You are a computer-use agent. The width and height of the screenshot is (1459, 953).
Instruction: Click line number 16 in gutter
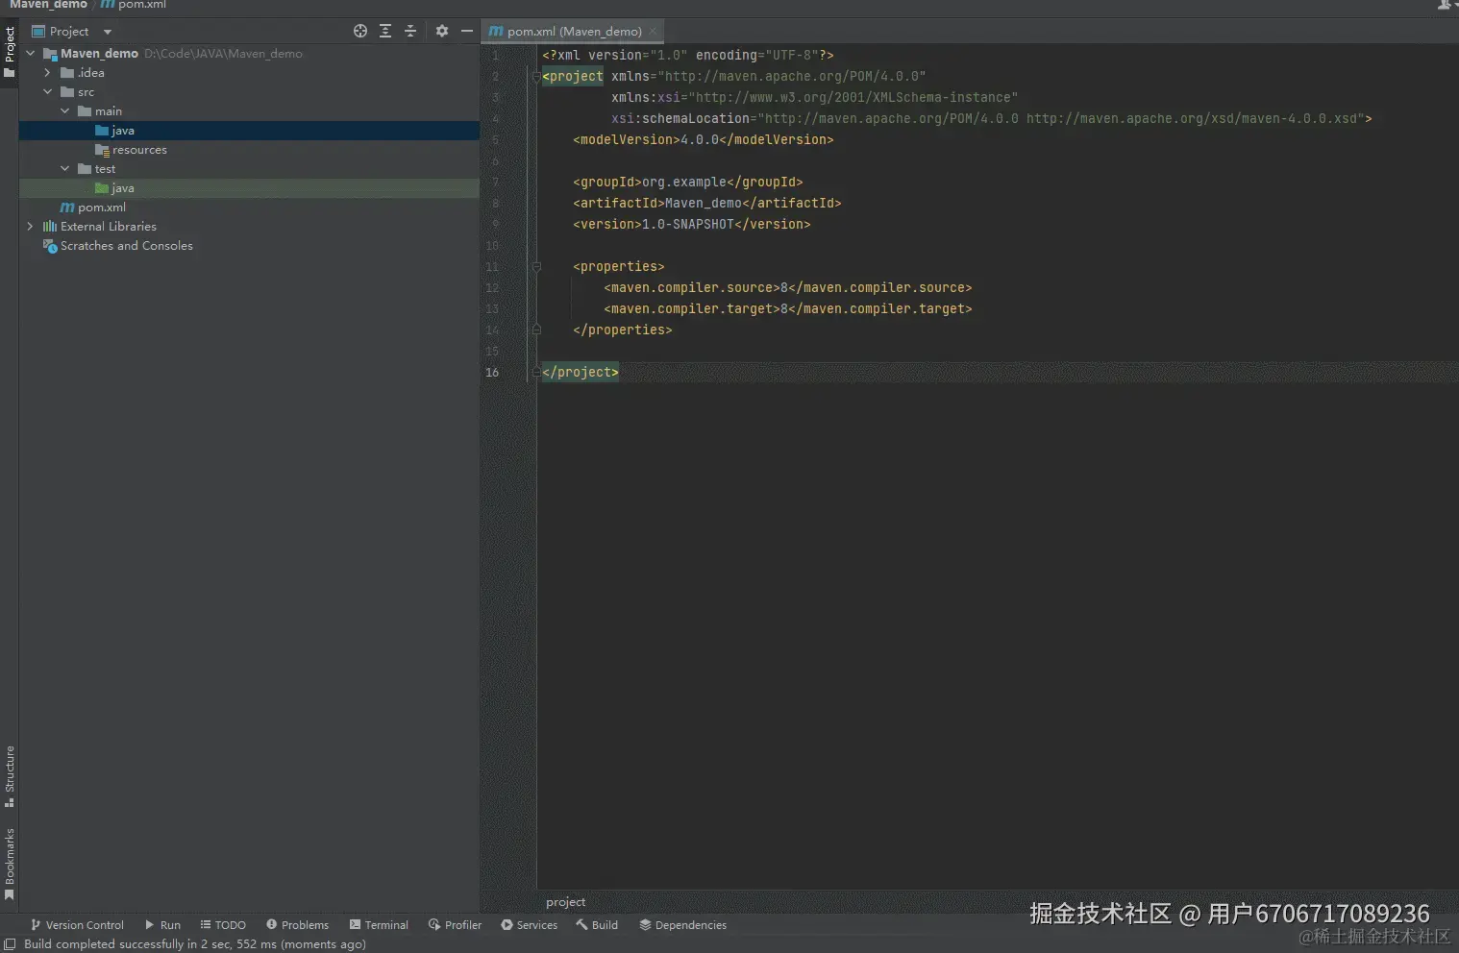click(492, 373)
